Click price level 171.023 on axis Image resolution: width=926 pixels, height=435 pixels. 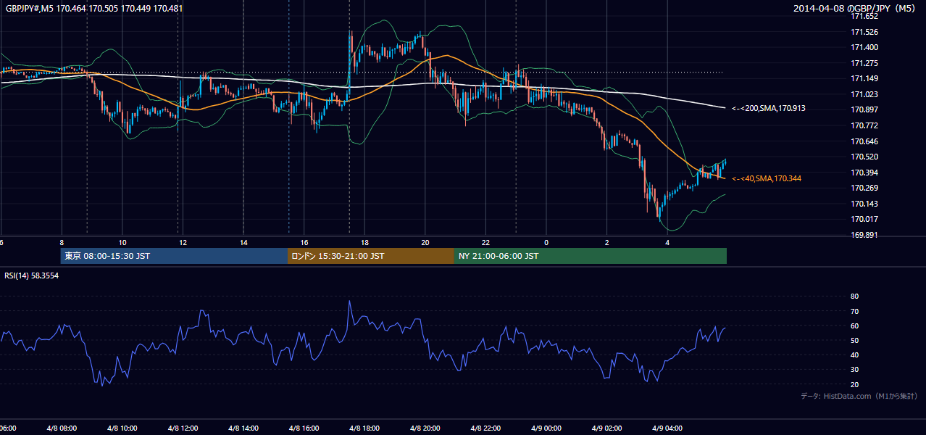click(x=864, y=94)
